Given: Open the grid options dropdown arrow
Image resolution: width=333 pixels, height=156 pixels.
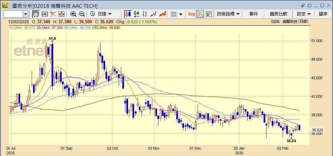Looking at the screenshot, I should (181, 14).
